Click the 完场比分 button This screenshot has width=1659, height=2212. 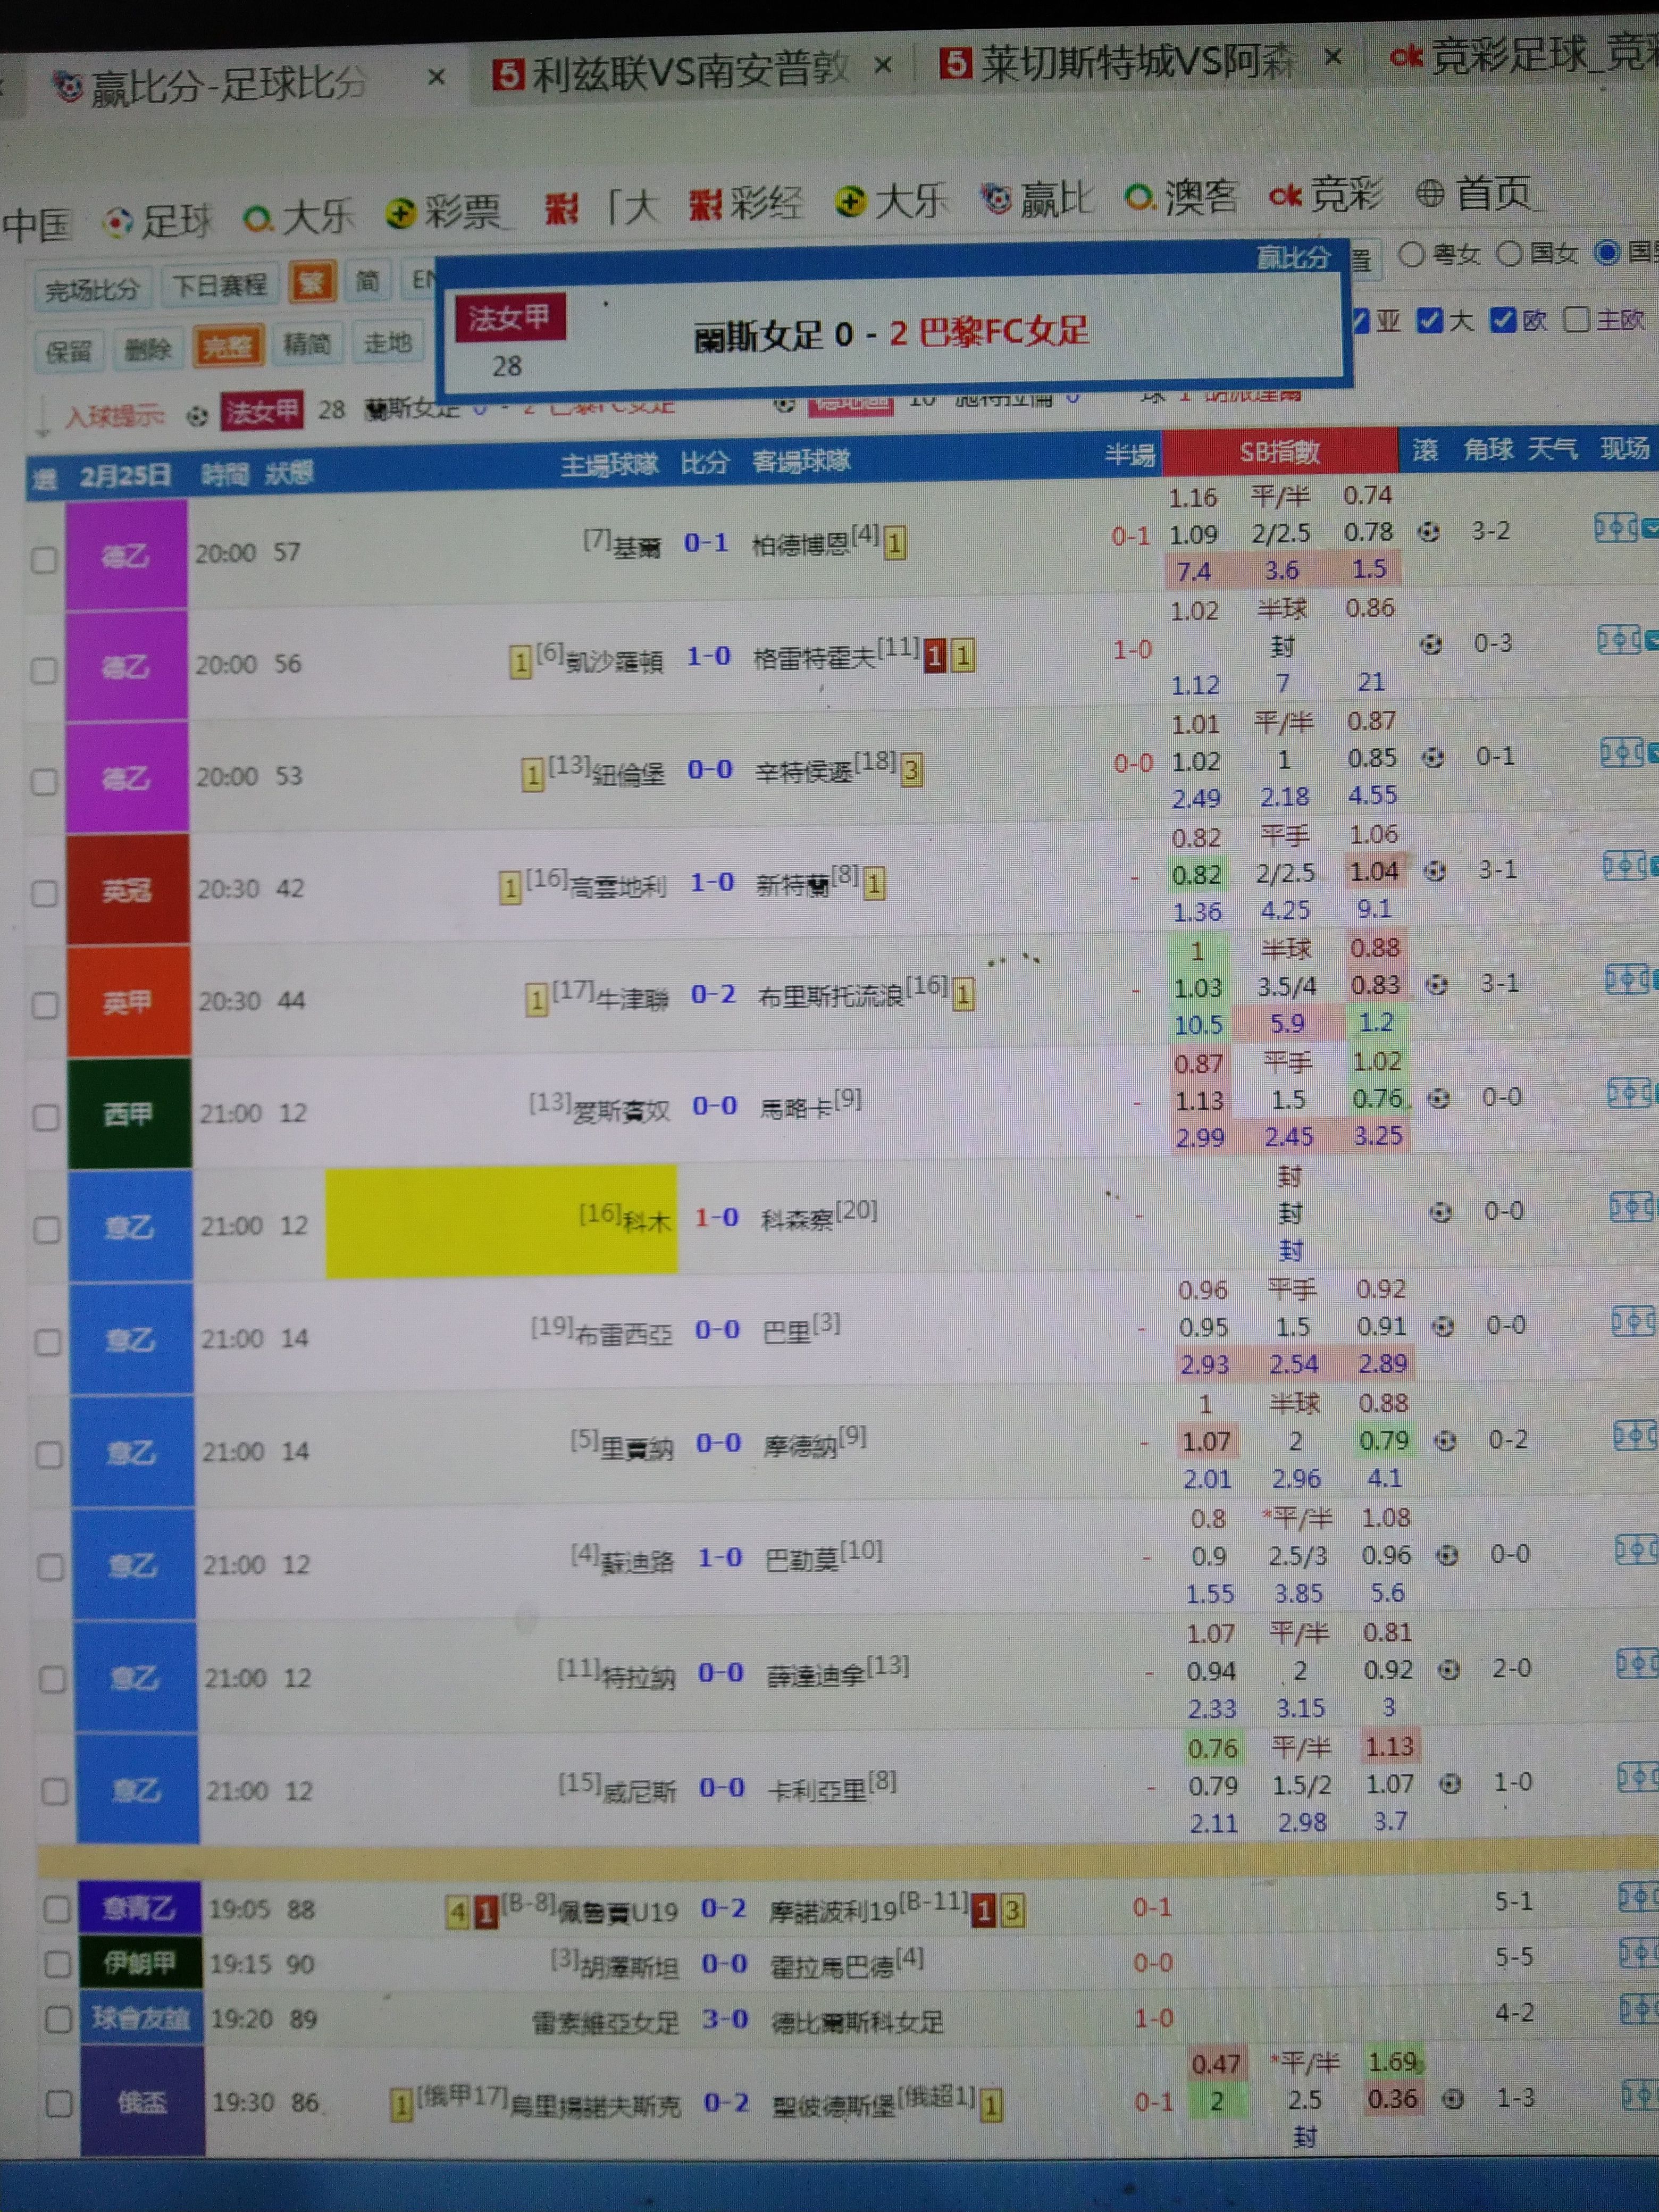pyautogui.click(x=91, y=291)
